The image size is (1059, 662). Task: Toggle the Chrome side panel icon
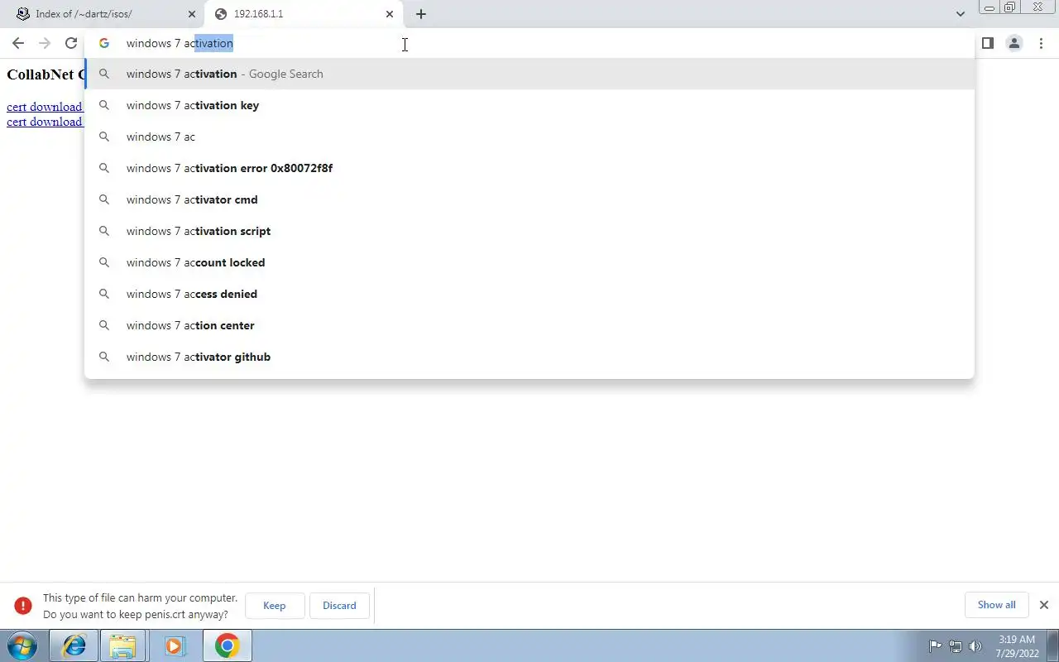point(988,43)
